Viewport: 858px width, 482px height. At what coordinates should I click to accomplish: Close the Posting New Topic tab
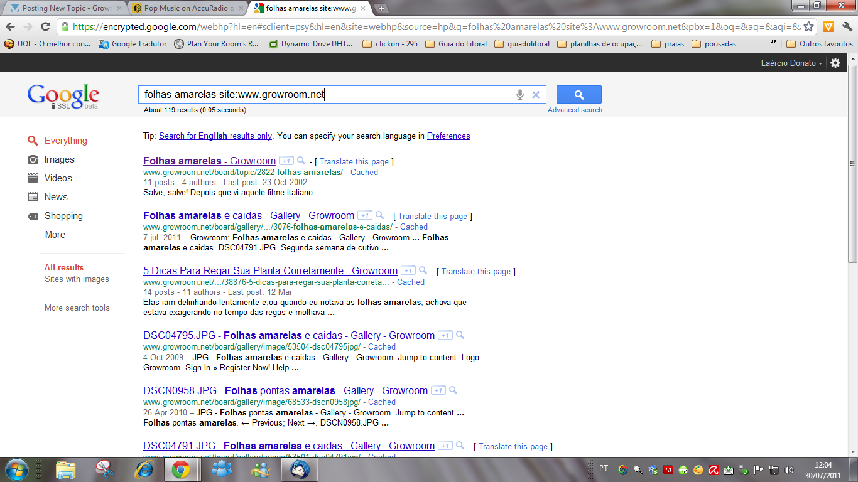(x=119, y=8)
